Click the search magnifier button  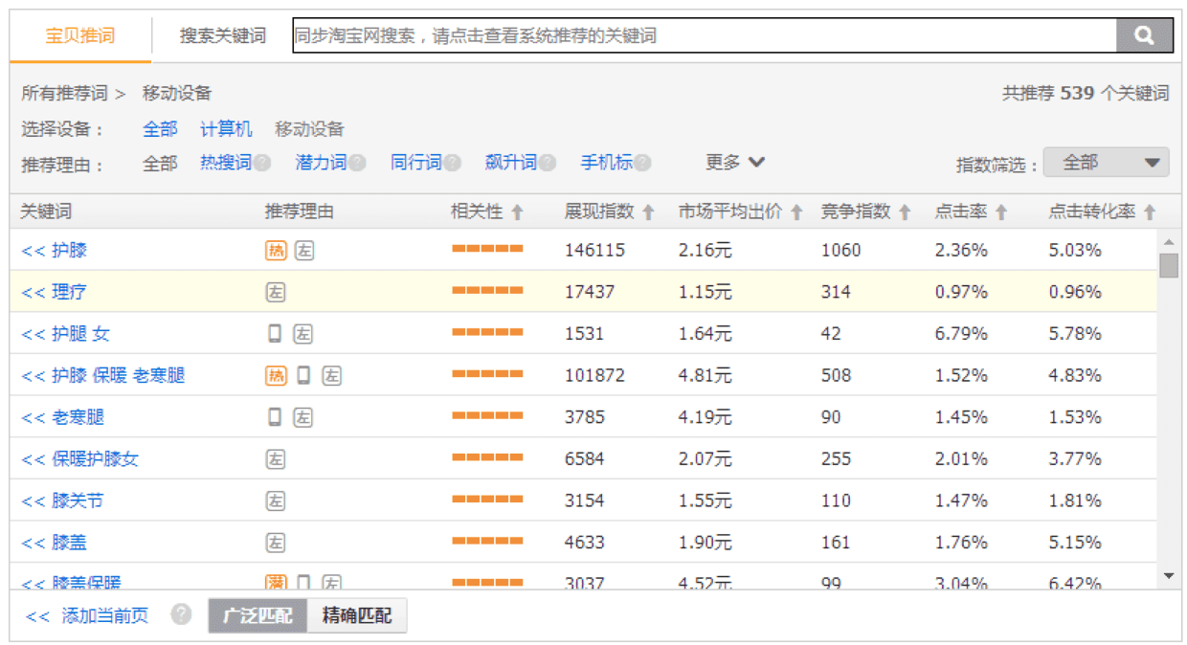[1144, 35]
